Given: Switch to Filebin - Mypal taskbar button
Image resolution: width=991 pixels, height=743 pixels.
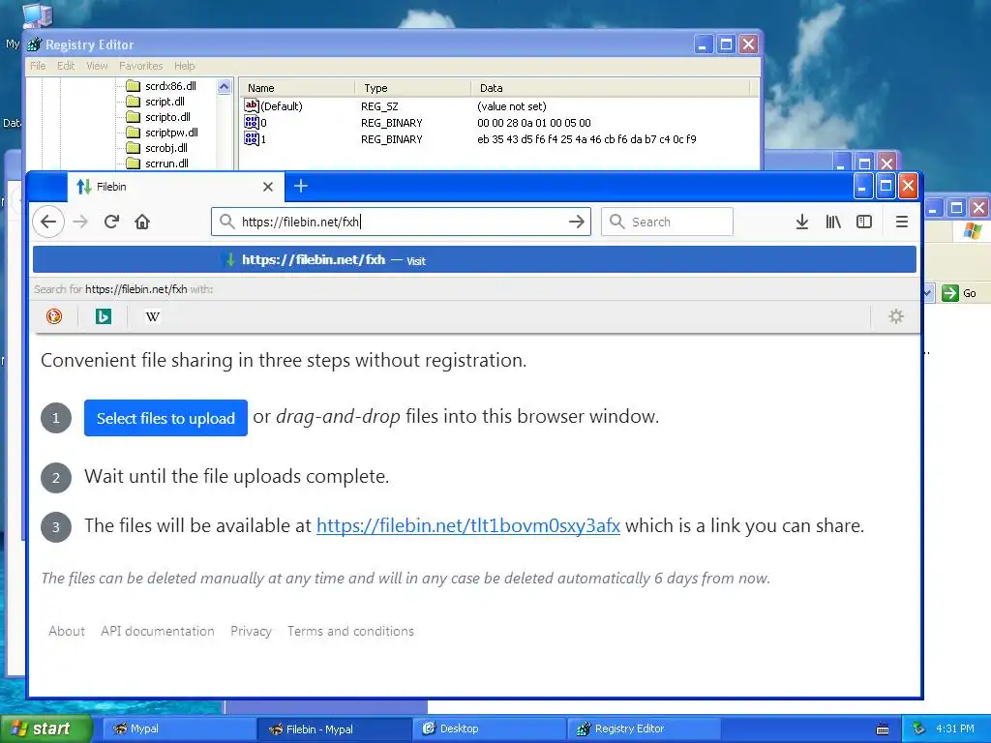Looking at the screenshot, I should tap(334, 728).
